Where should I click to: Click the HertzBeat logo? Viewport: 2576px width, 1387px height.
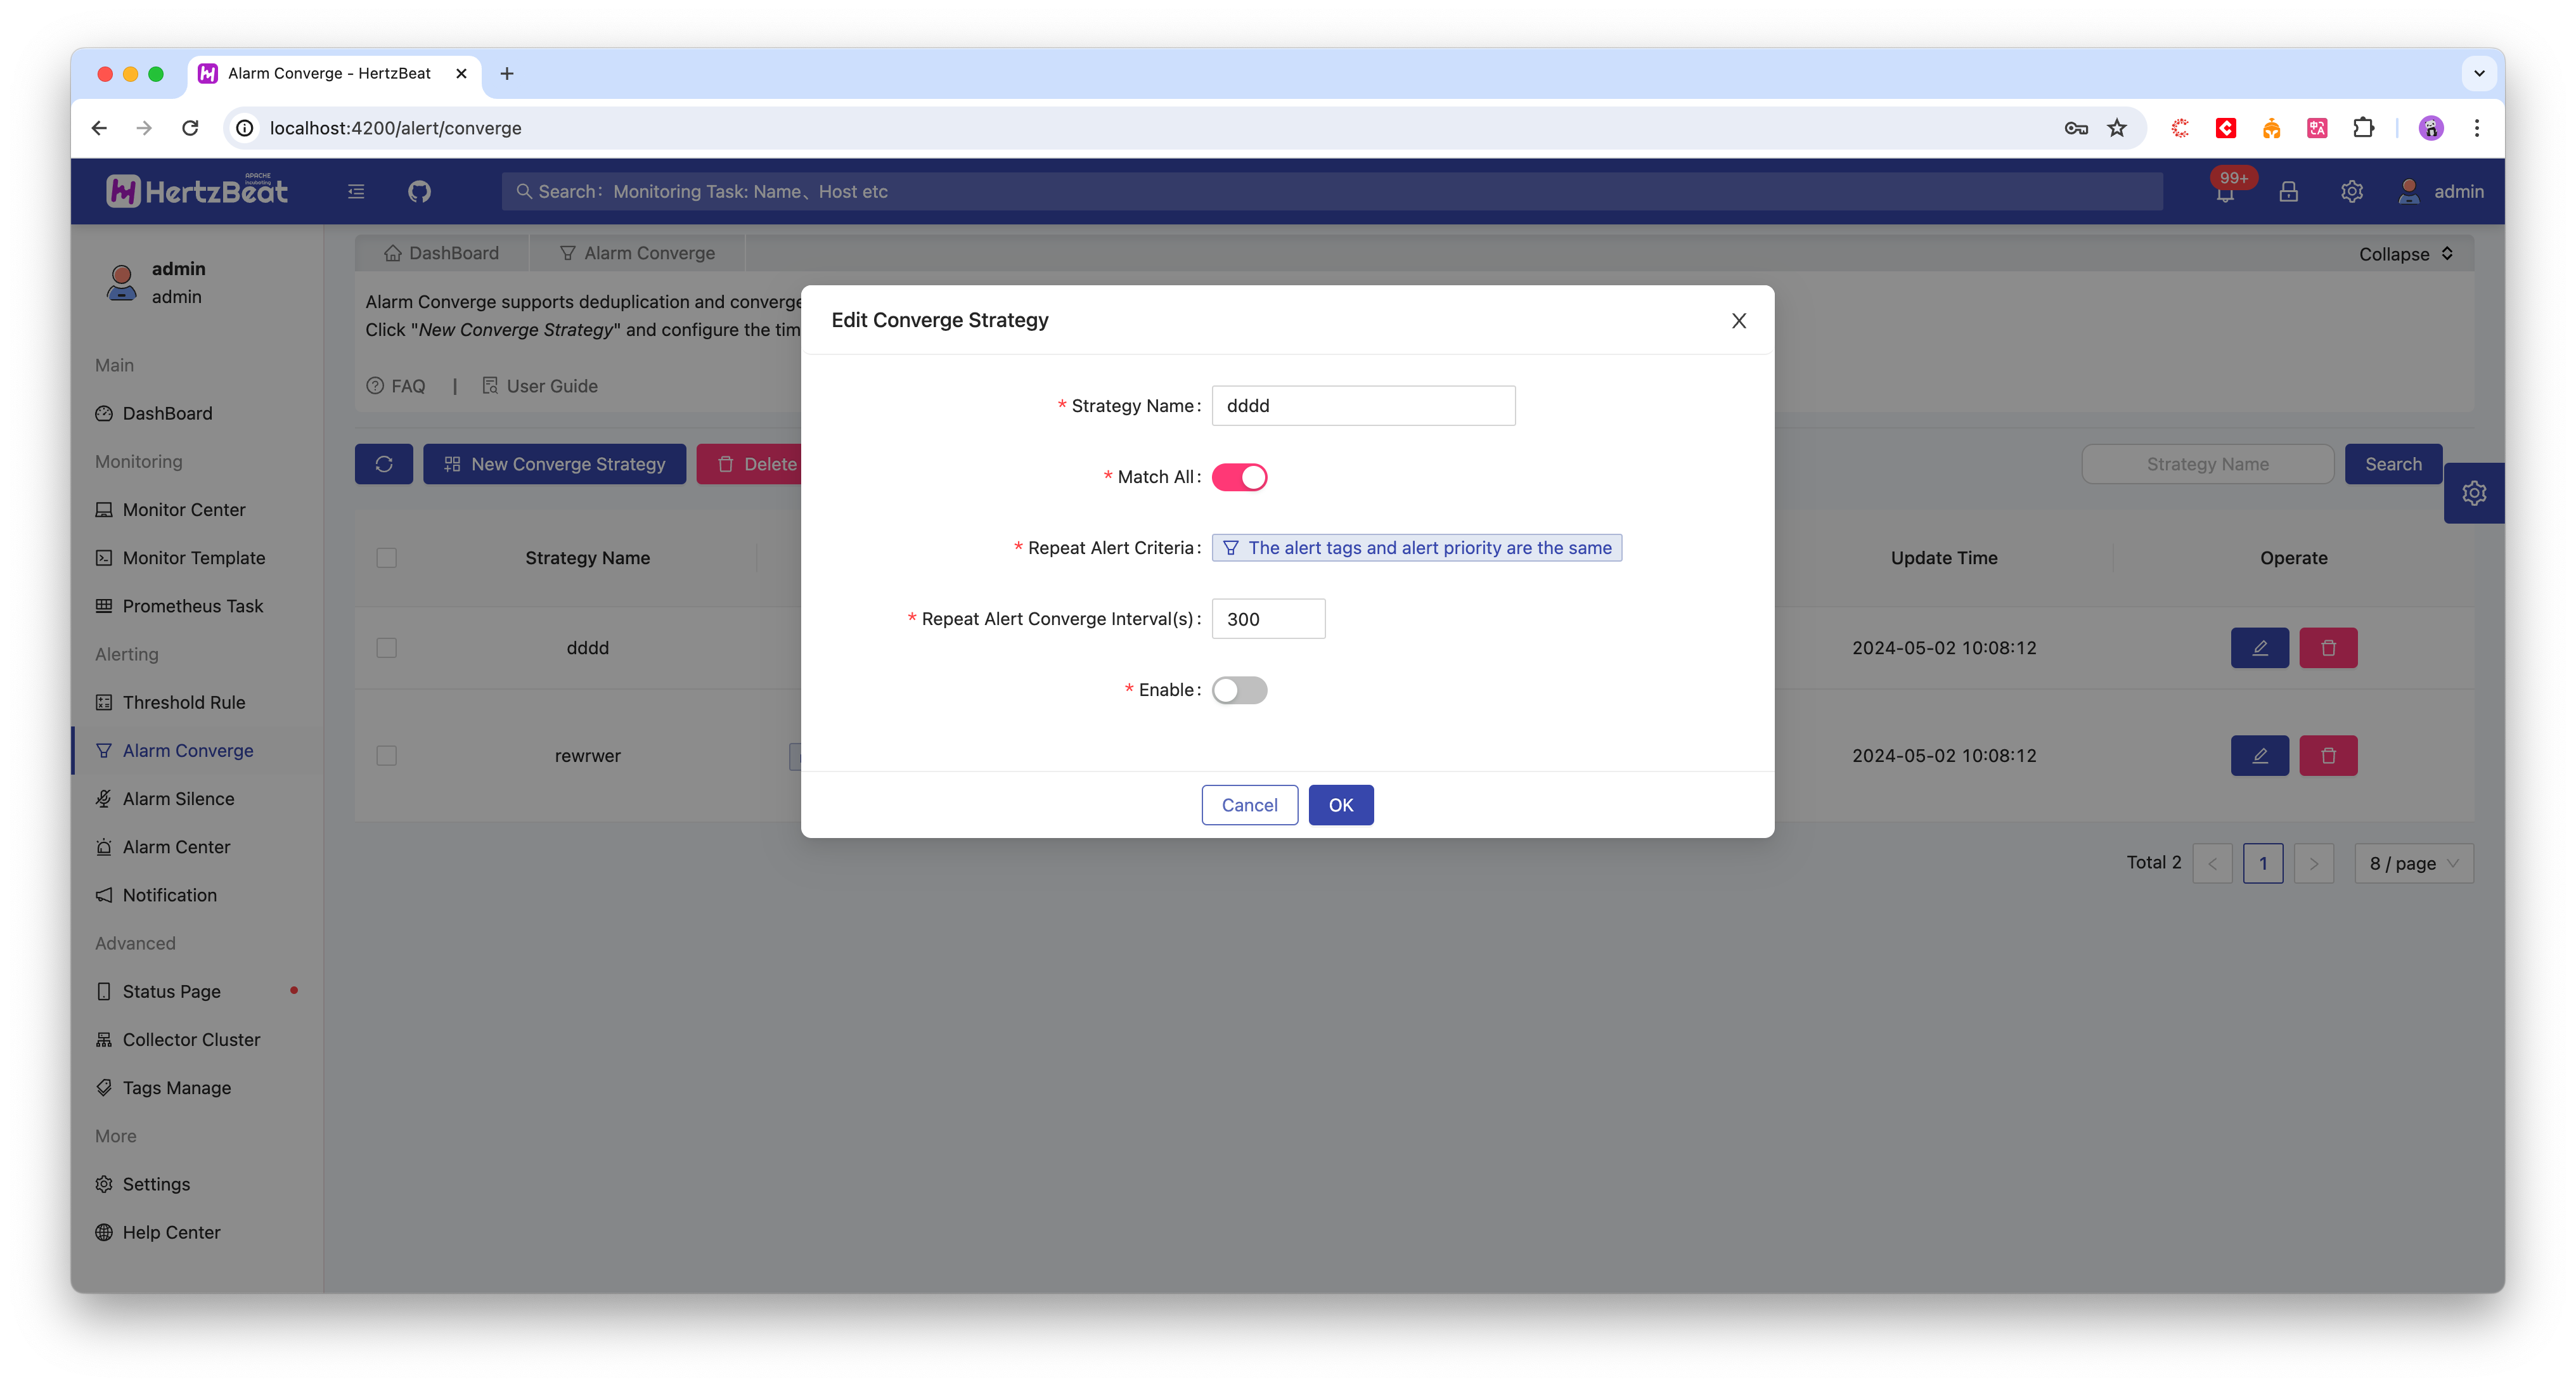click(197, 191)
